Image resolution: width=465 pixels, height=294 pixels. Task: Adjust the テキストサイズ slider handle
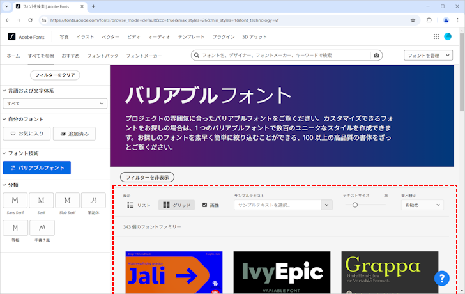coord(355,205)
